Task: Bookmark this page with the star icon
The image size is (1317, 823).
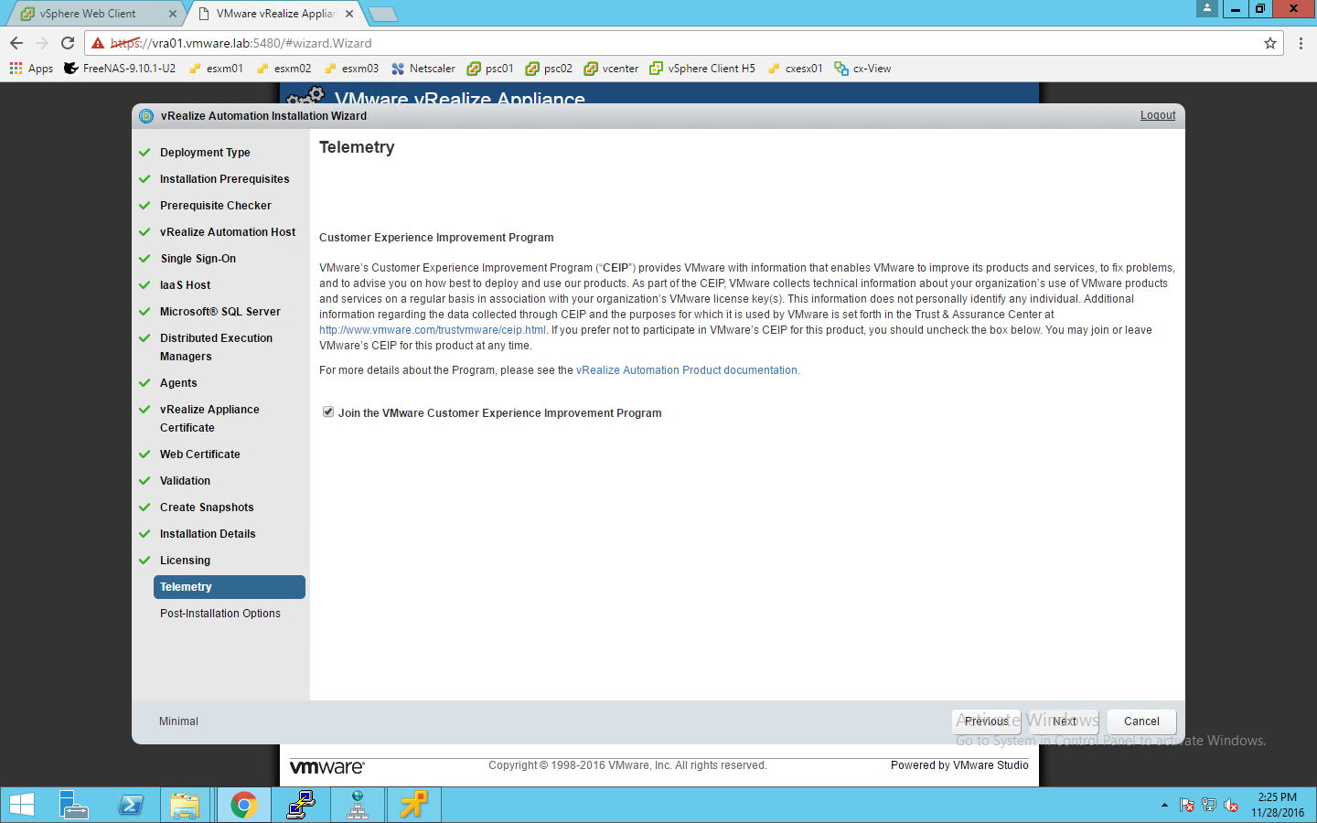Action: 1270,43
